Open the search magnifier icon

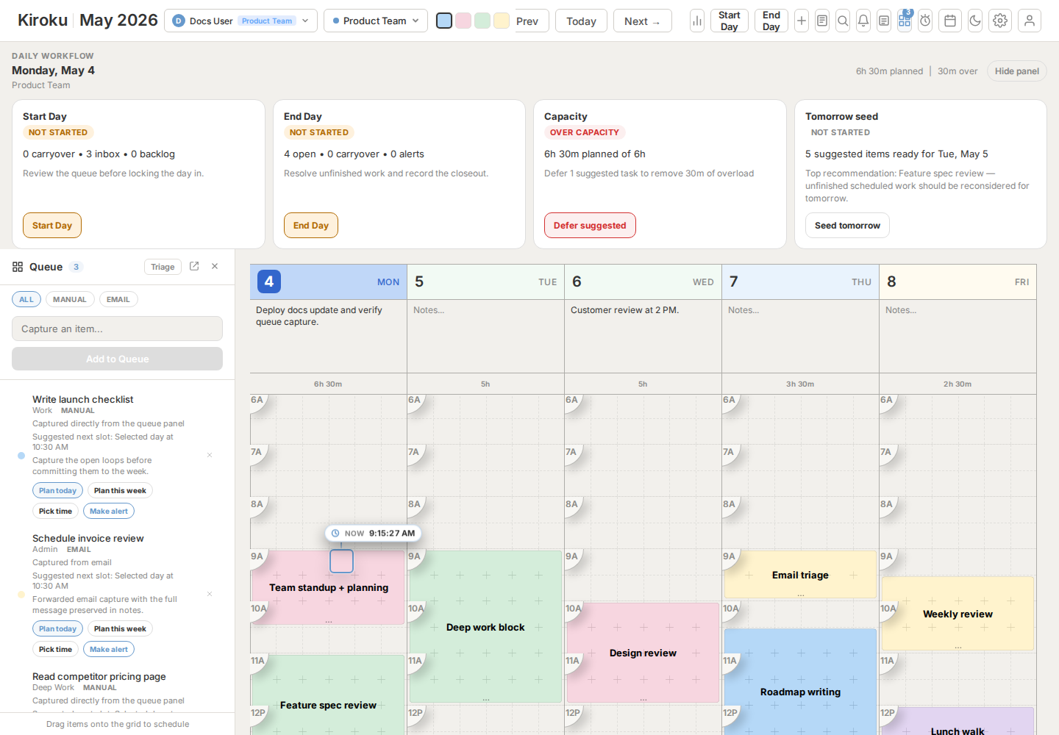coord(843,21)
